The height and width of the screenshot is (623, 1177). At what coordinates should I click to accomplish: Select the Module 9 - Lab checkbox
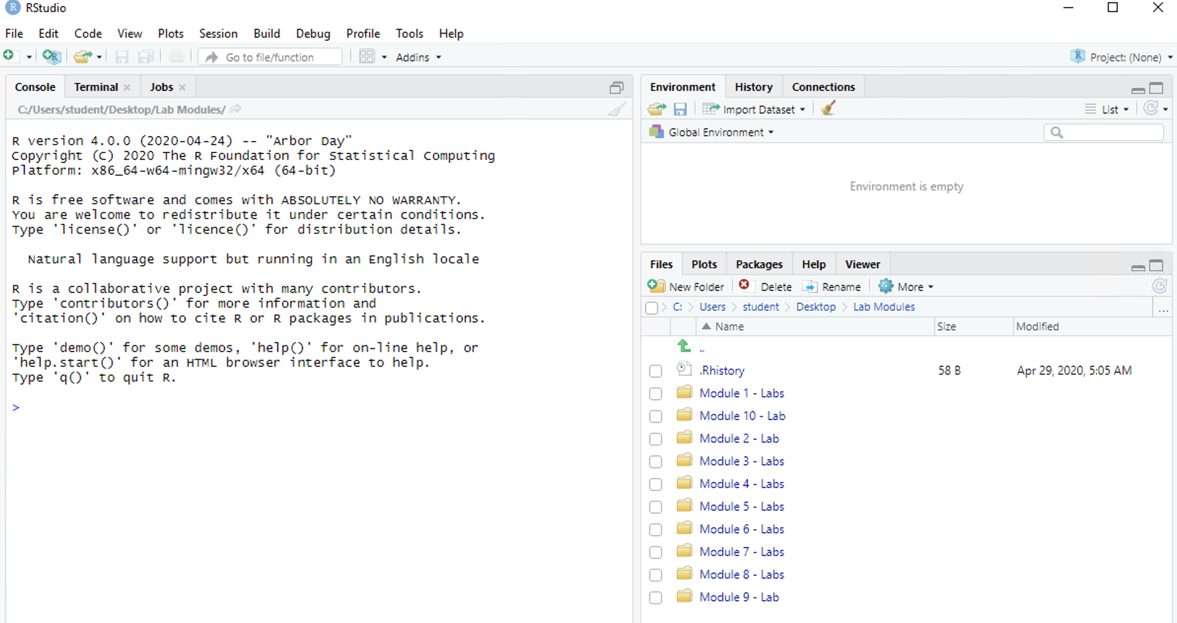click(x=655, y=597)
